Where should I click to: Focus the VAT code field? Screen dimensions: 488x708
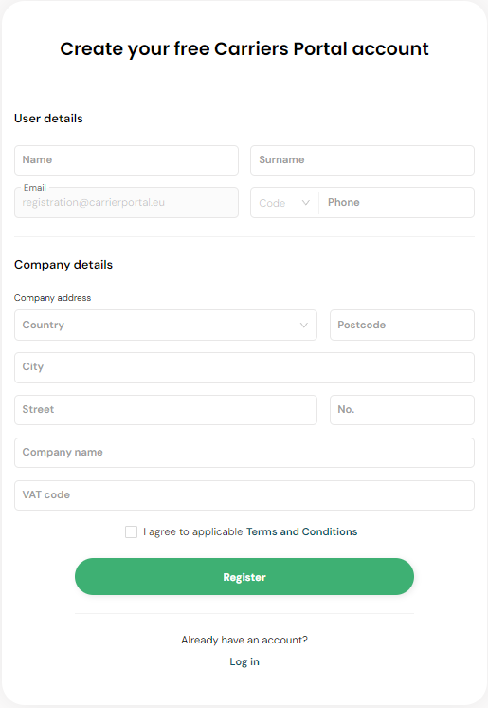pyautogui.click(x=244, y=495)
